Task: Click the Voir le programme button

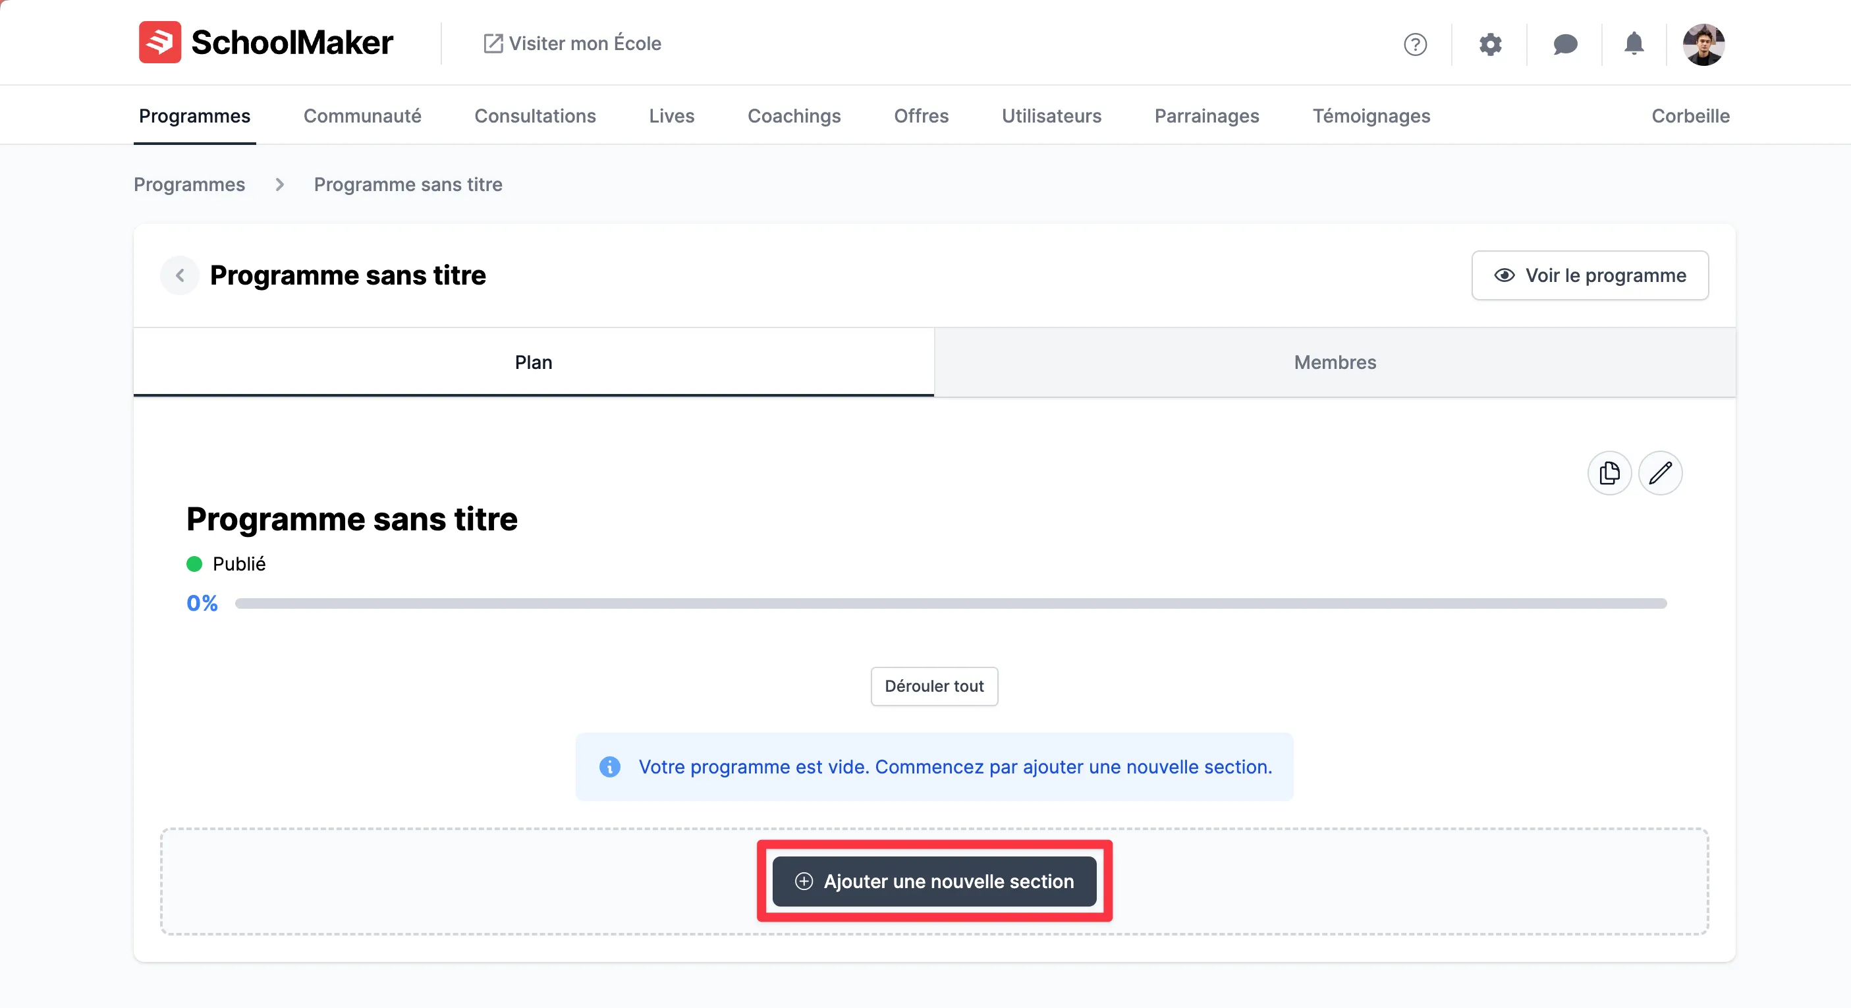Action: point(1589,276)
